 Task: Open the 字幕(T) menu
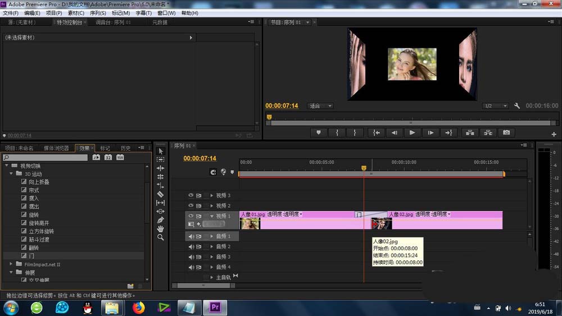[143, 13]
